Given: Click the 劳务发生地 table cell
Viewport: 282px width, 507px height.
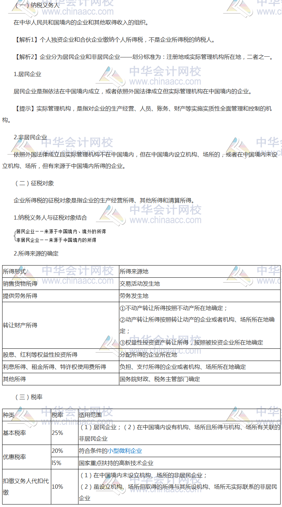Looking at the screenshot, I should [134, 296].
